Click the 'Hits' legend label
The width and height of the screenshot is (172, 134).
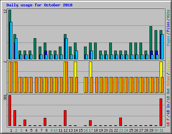click(168, 14)
